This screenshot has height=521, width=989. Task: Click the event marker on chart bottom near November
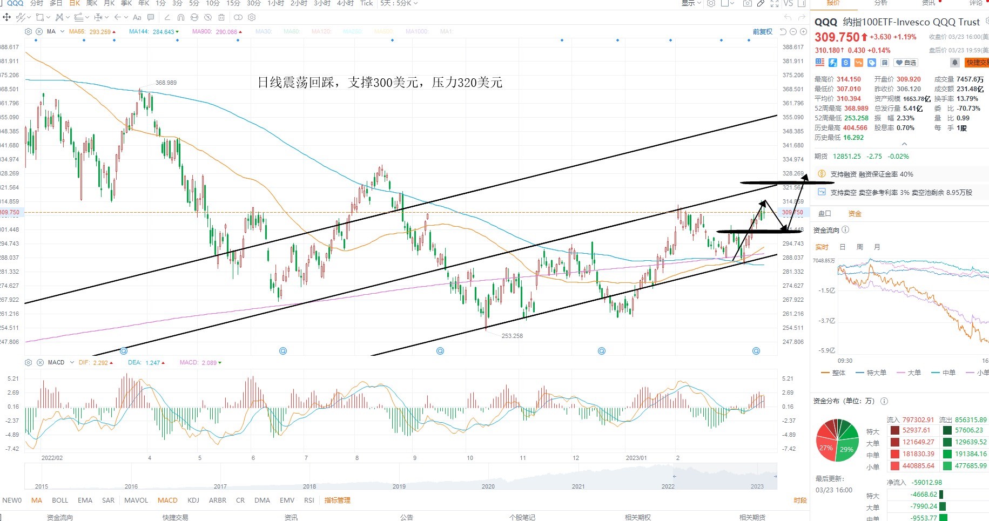tap(601, 351)
